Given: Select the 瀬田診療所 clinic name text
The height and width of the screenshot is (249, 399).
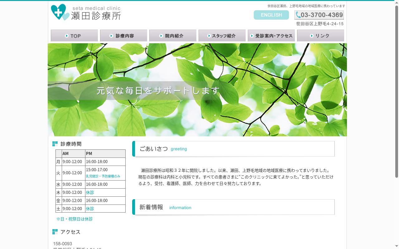Looking at the screenshot, I should coord(96,16).
